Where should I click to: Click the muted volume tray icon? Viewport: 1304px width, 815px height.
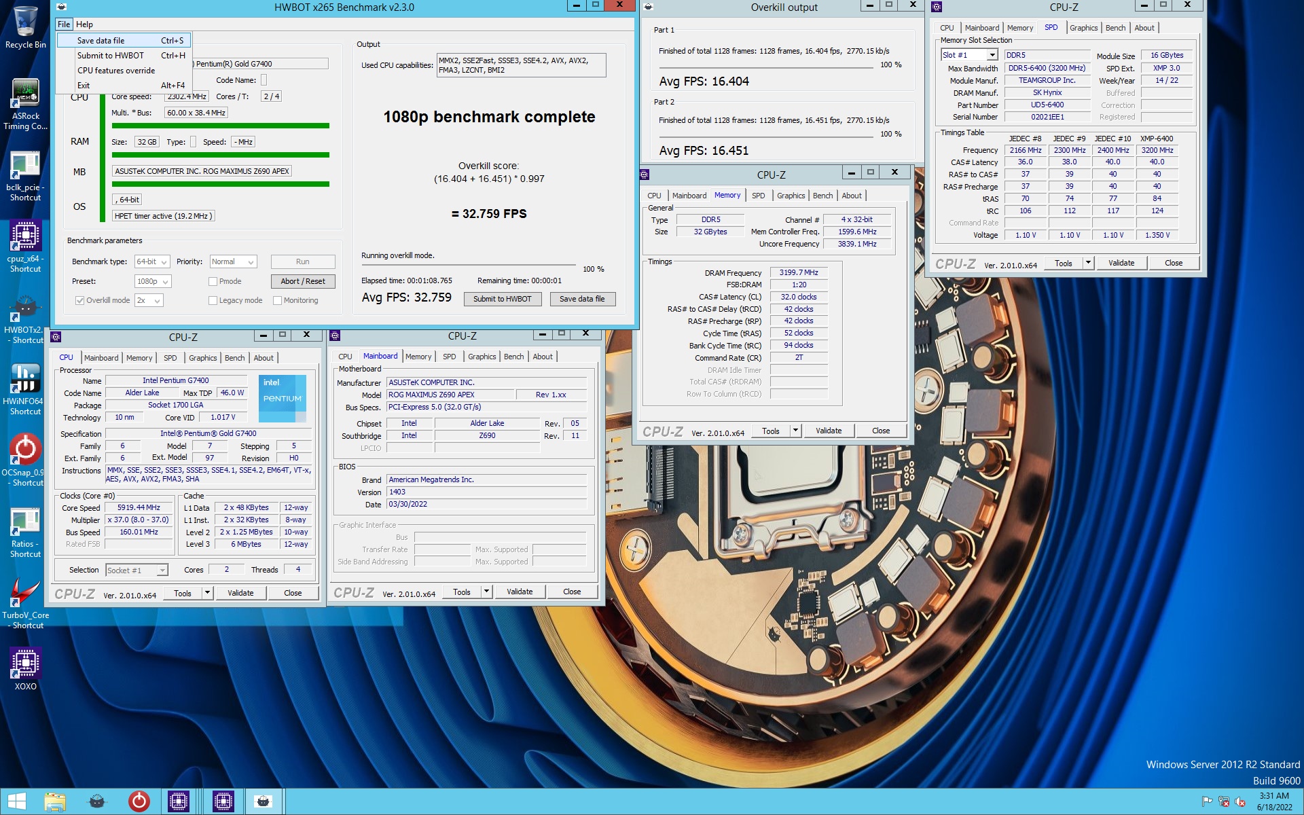(1240, 802)
